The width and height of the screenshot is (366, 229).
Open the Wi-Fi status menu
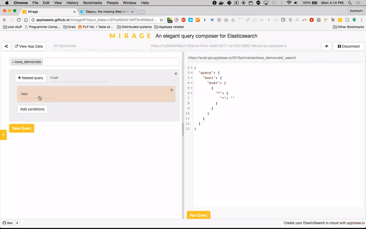289,3
